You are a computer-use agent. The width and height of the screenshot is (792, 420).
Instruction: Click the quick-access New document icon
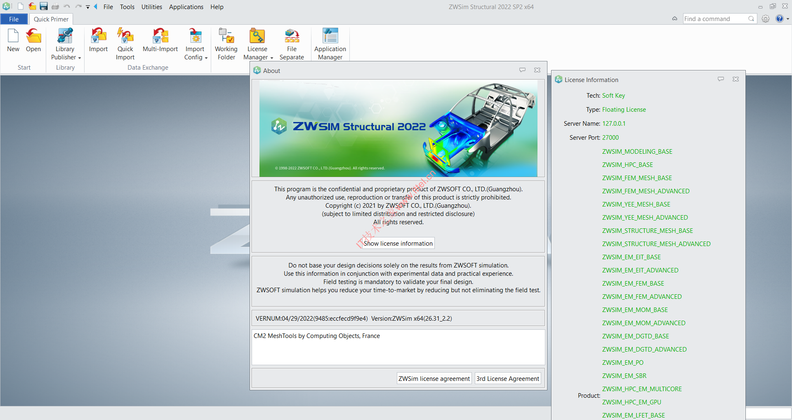click(x=20, y=7)
